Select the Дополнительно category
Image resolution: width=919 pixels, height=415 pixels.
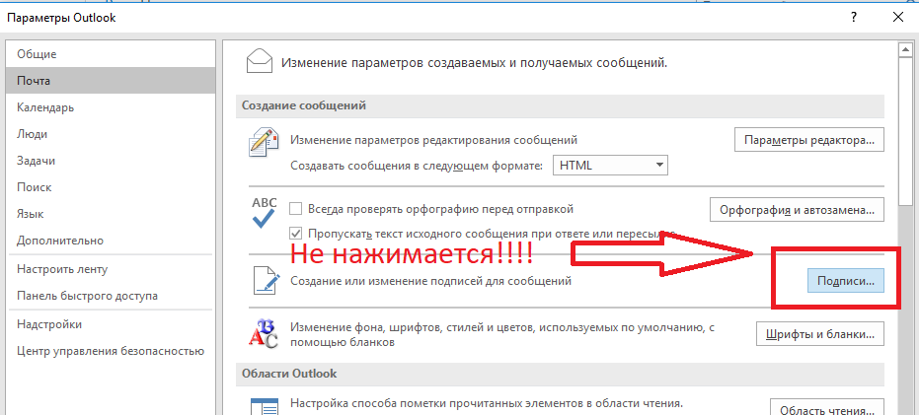110,241
